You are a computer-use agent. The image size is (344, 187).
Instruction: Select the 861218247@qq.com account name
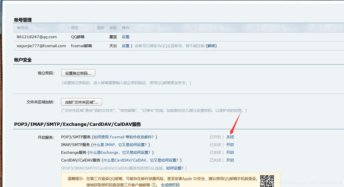point(37,37)
